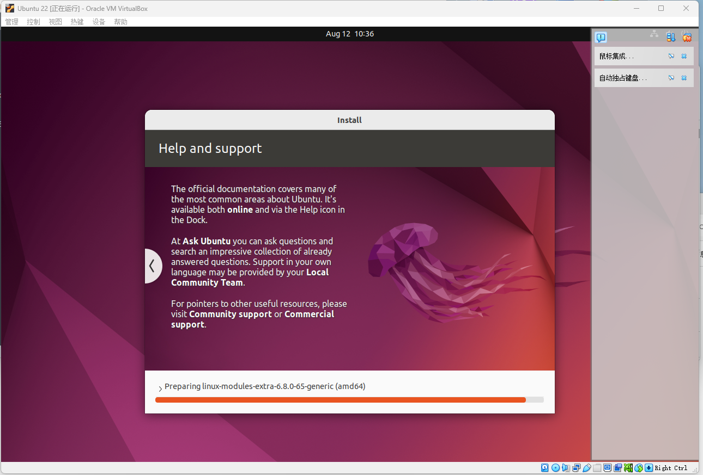
Task: Click the Aug 12 10:36 clock in Ubuntu top bar
Action: coord(350,34)
